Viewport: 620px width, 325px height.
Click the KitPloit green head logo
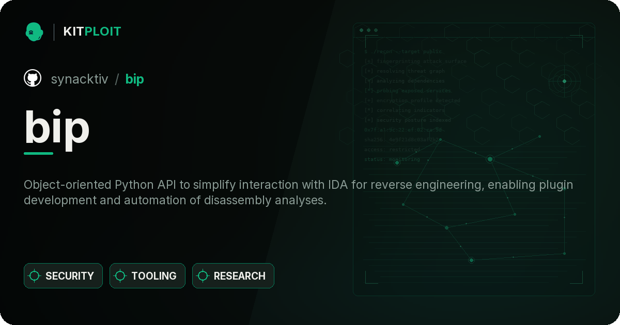[x=34, y=31]
